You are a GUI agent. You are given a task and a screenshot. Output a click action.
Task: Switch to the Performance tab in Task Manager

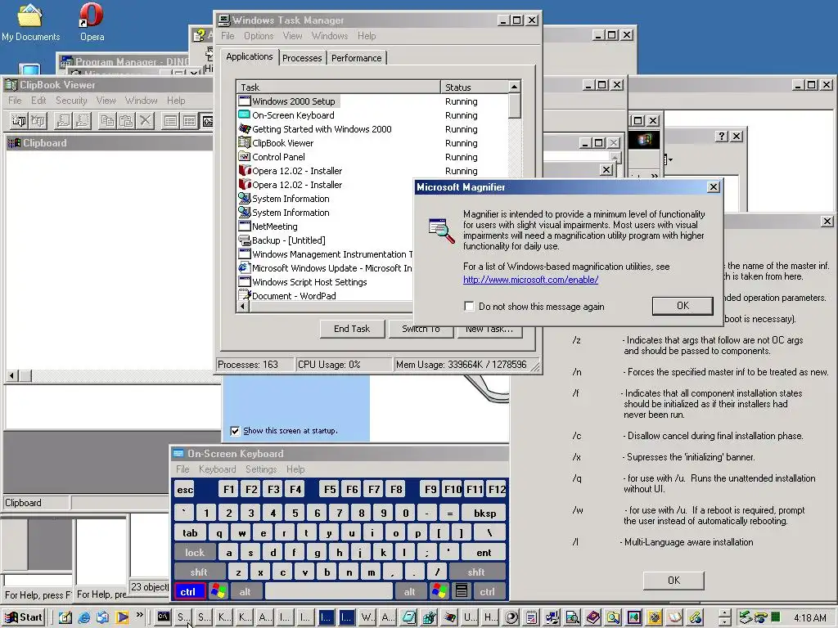(x=357, y=58)
